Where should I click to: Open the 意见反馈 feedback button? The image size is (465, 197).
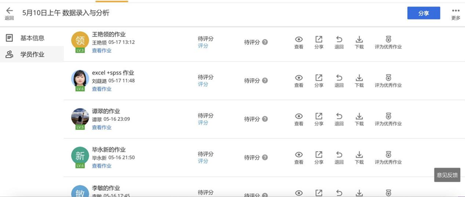pyautogui.click(x=447, y=175)
